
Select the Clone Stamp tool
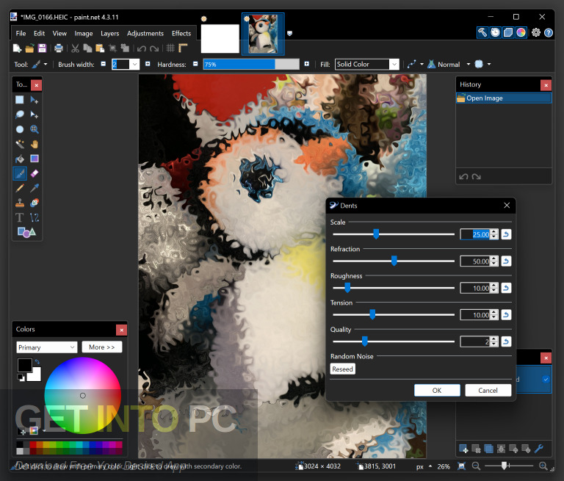tap(19, 203)
